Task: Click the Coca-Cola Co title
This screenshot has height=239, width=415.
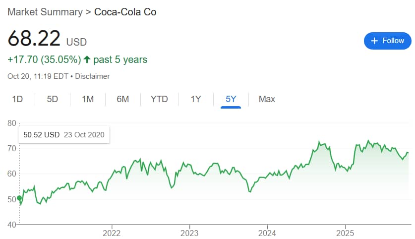Action: [125, 12]
